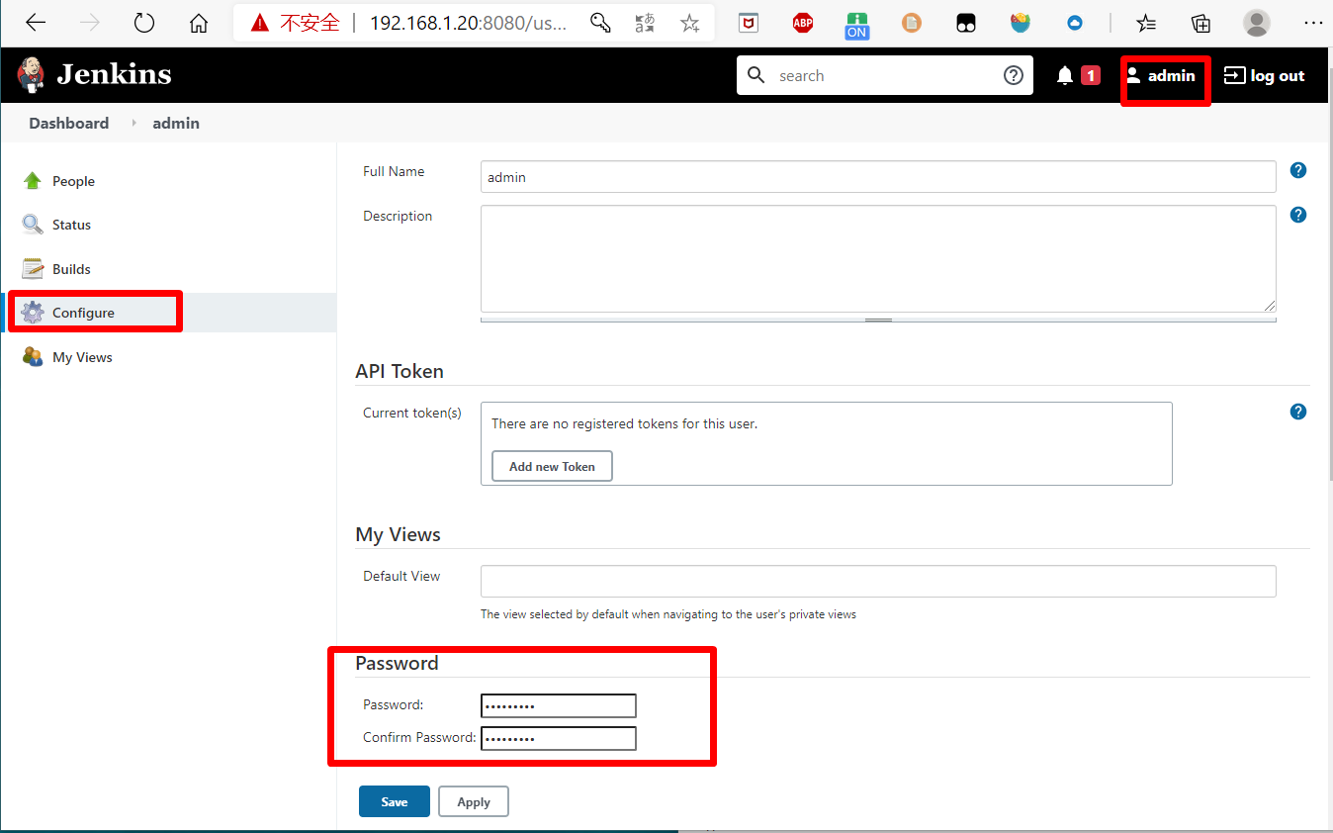Screen dimensions: 1333x833
Task: Click the translate page icon
Action: coord(645,23)
